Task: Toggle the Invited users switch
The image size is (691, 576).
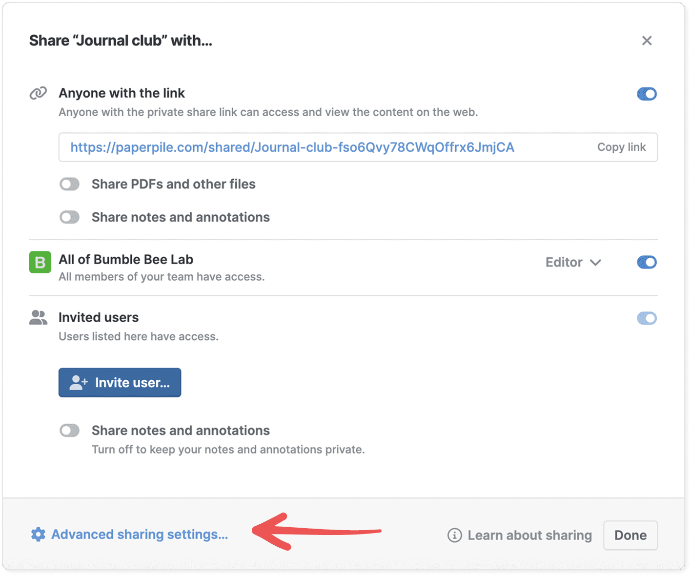Action: pyautogui.click(x=647, y=318)
